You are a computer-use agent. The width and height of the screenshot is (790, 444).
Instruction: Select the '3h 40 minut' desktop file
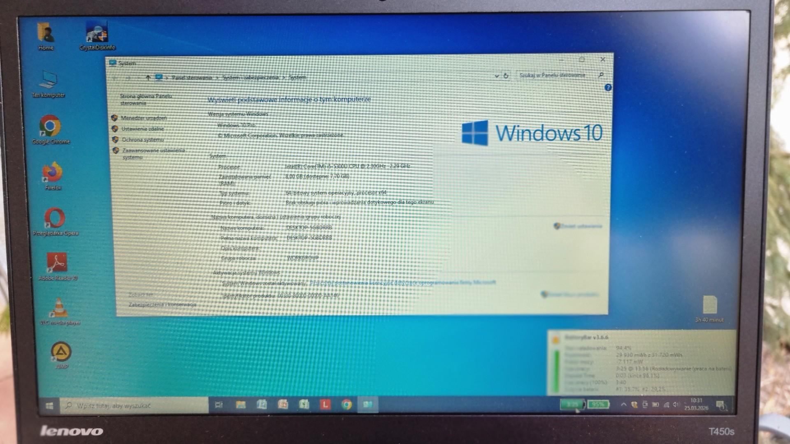[x=709, y=308]
